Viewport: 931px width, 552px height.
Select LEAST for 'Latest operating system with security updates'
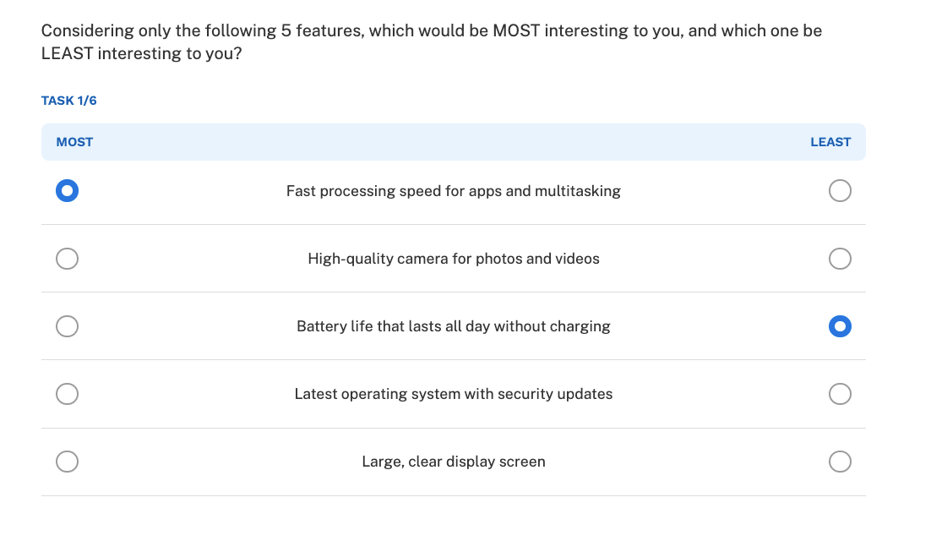click(x=840, y=393)
